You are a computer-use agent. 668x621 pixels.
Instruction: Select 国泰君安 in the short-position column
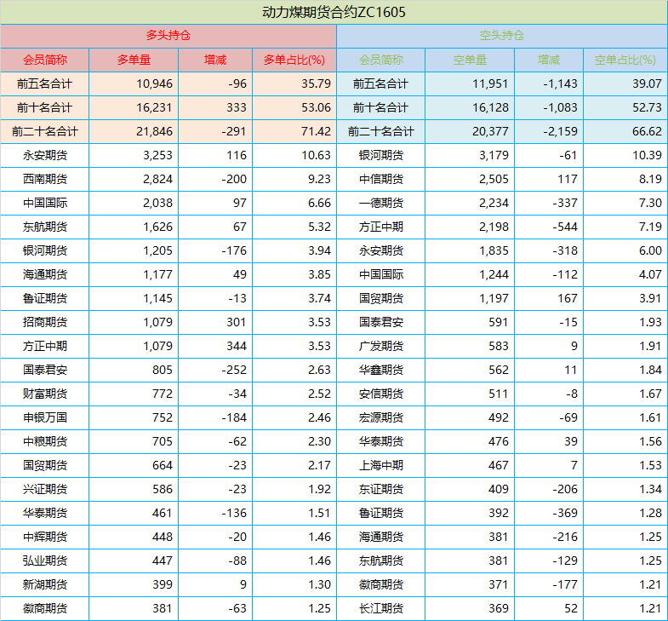pos(381,323)
